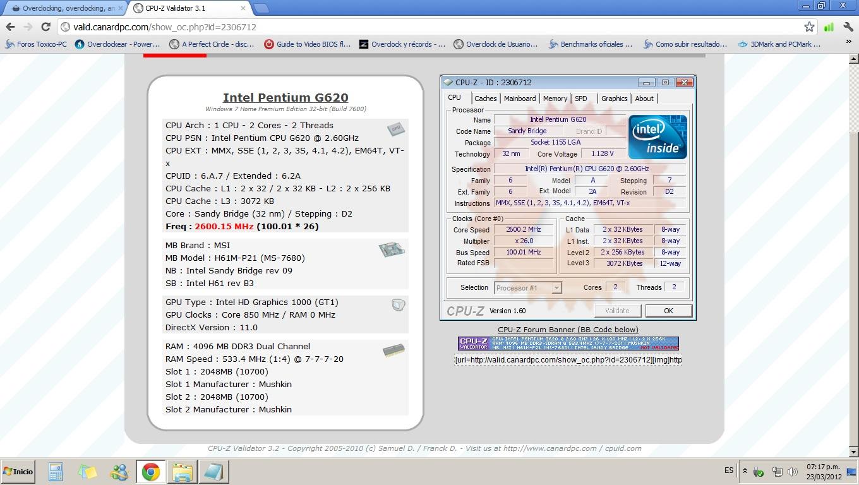Click the CPU-Z Forum Banner link
859x485 pixels.
pyautogui.click(x=568, y=330)
